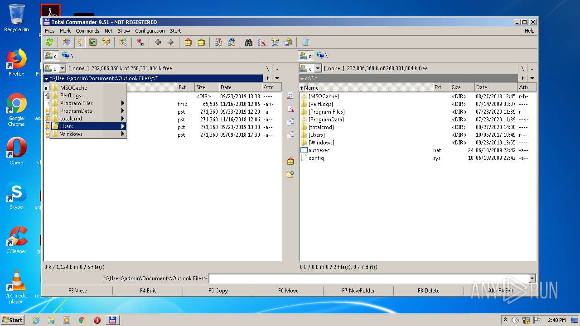
Task: Open the Configuration menu
Action: tap(150, 31)
